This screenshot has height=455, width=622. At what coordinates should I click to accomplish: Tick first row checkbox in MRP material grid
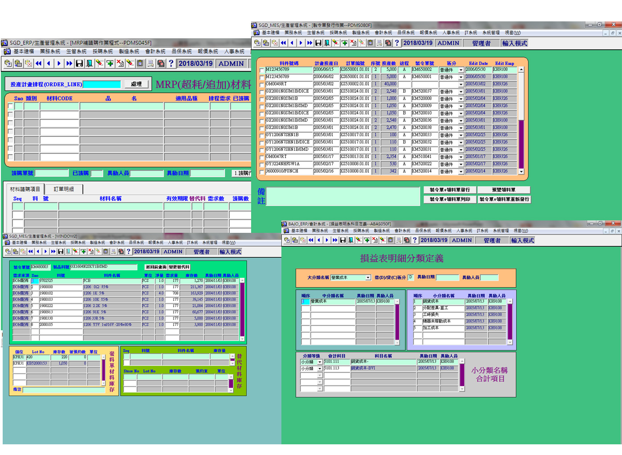(x=10, y=106)
